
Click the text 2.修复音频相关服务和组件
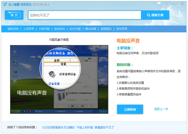tap(133, 89)
